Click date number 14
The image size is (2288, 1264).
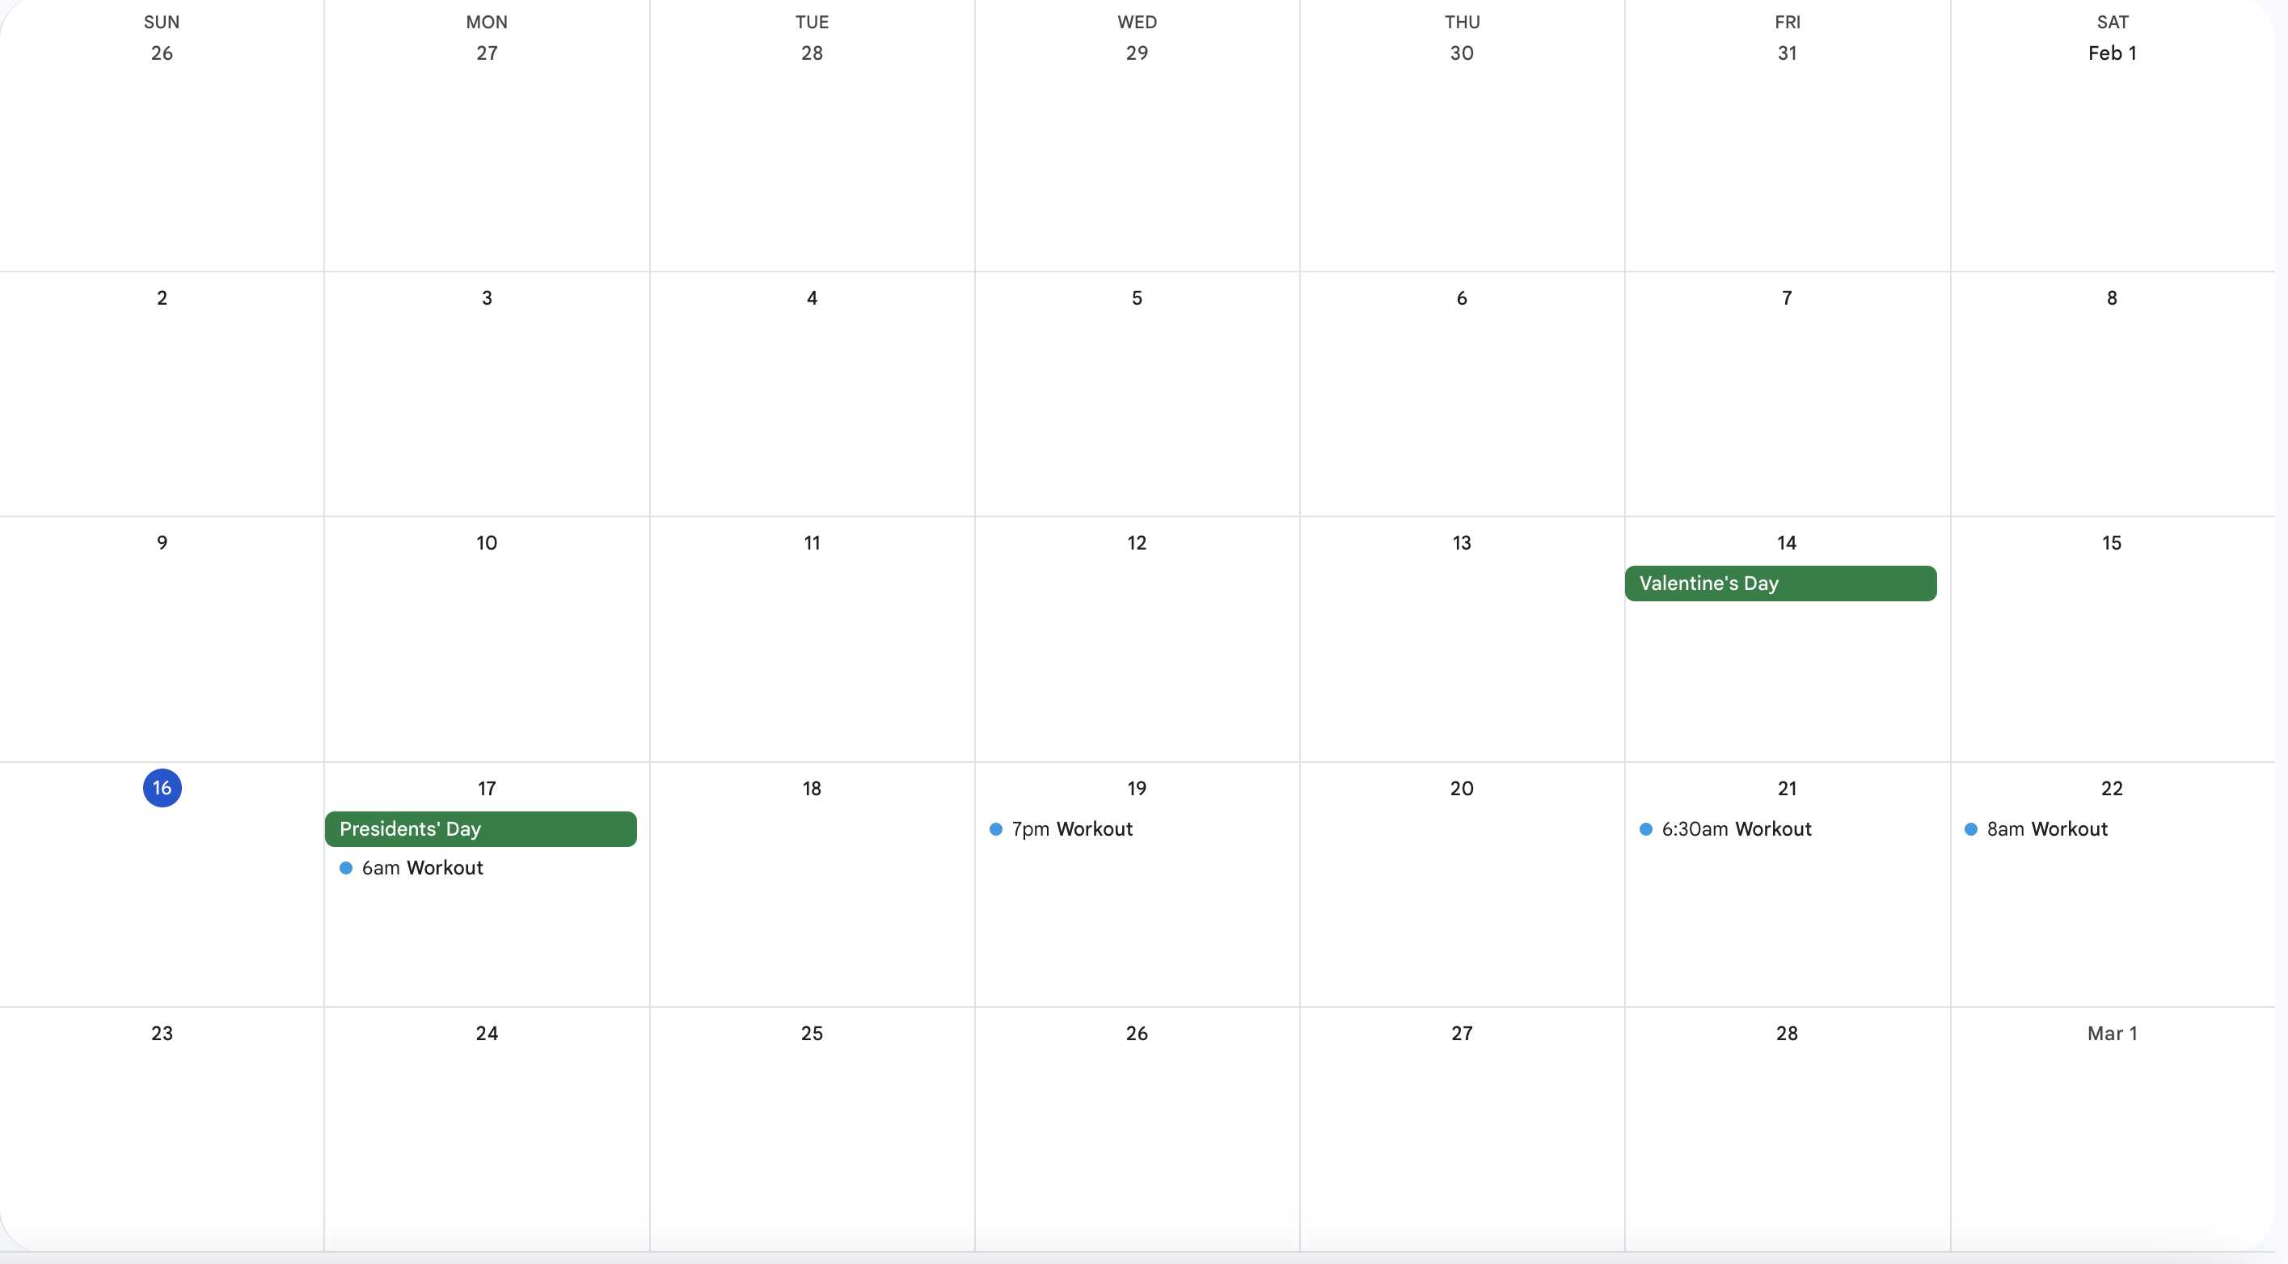pyautogui.click(x=1786, y=542)
